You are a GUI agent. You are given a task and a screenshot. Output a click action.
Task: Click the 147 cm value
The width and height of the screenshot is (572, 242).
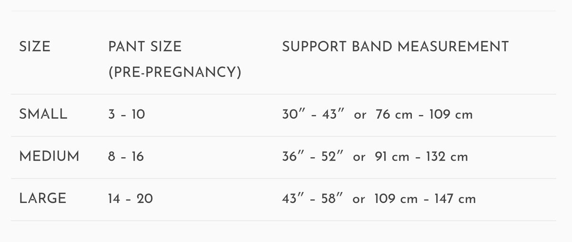pyautogui.click(x=455, y=199)
